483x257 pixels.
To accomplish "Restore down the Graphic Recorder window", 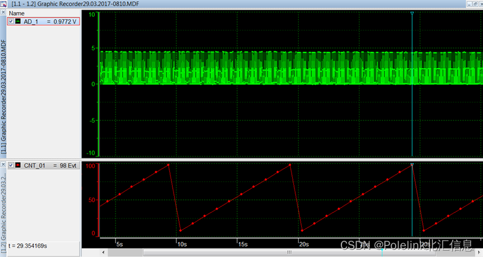I will pos(475,4).
